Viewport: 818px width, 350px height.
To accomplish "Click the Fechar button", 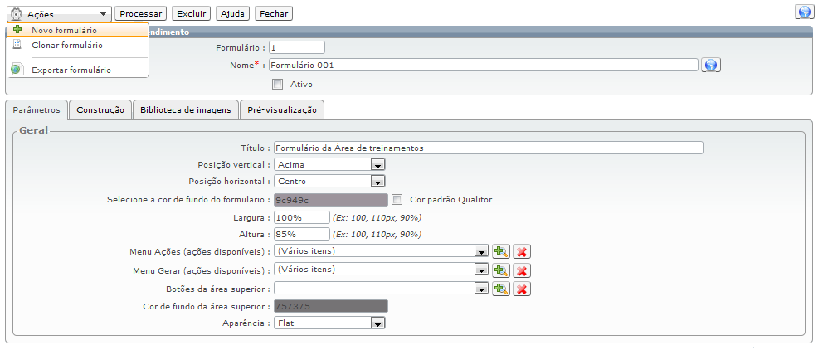I will 274,13.
